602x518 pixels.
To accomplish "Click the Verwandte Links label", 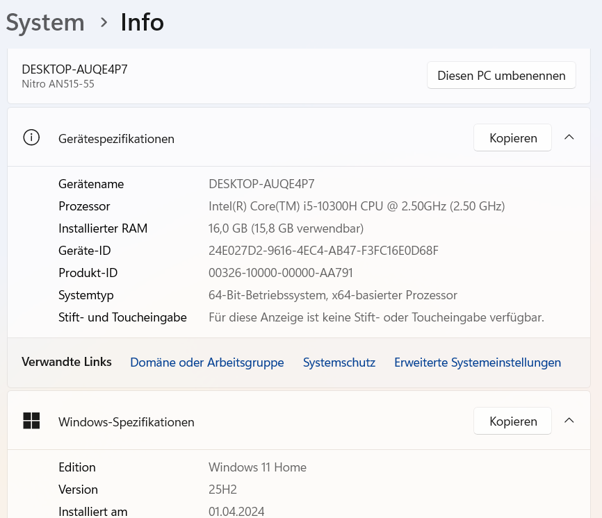I will [x=67, y=362].
